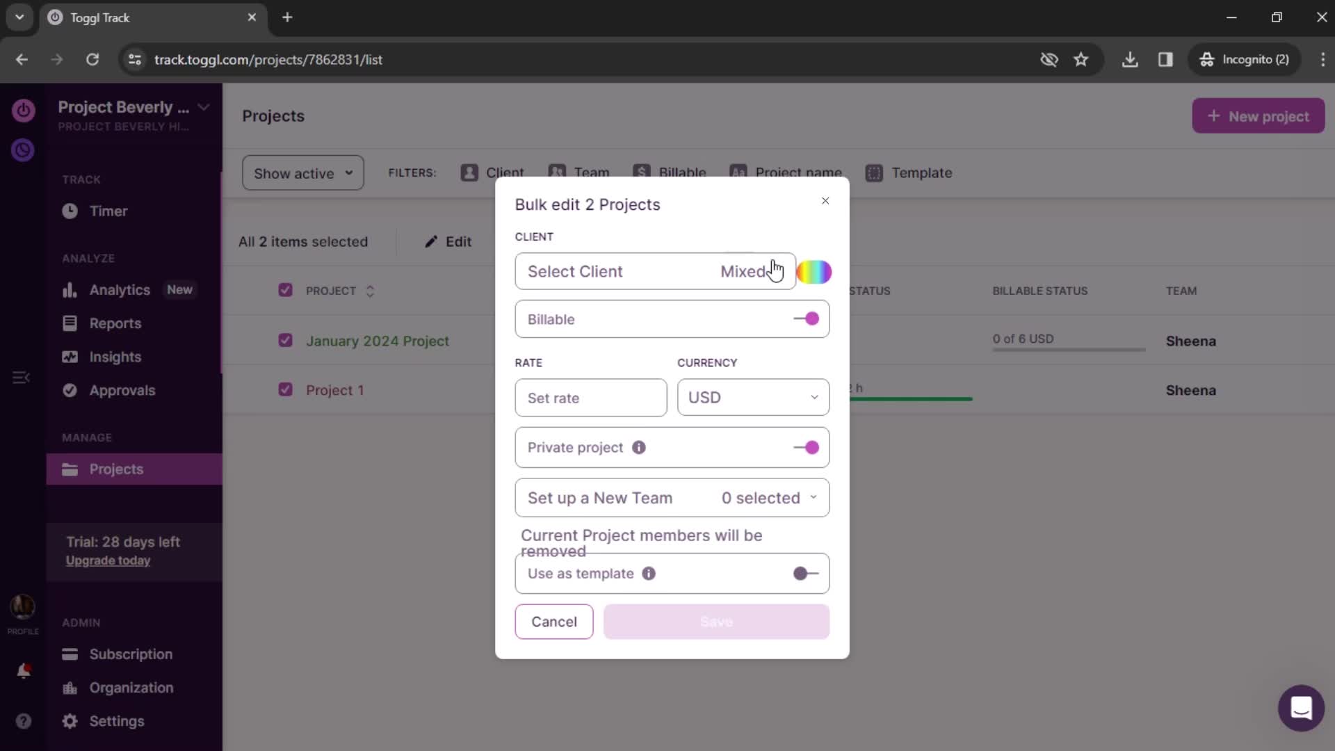Click the Cancel button

point(553,622)
